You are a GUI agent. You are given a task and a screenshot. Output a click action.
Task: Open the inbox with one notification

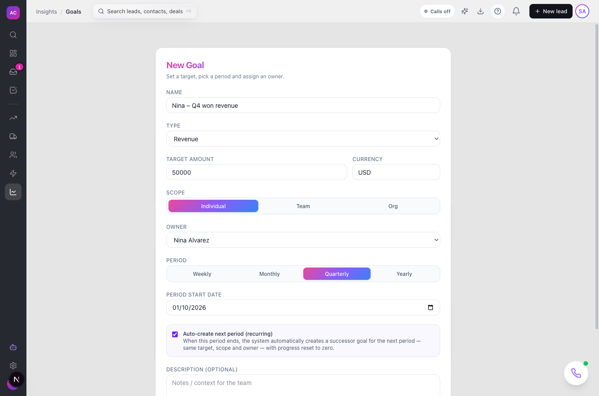(x=13, y=72)
